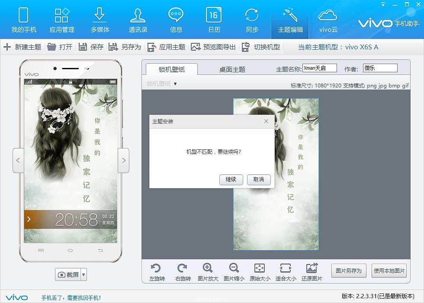
Task: Apply theme via 应用主题
Action: point(166,47)
